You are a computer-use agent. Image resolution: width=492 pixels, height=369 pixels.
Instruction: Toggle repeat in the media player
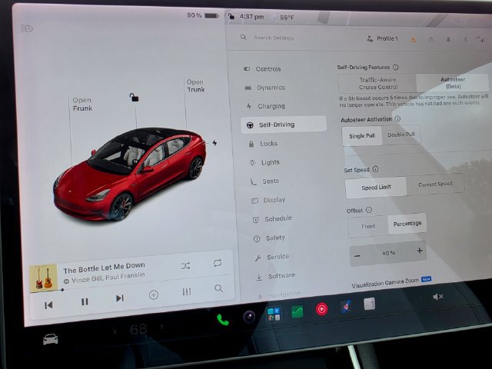(217, 263)
